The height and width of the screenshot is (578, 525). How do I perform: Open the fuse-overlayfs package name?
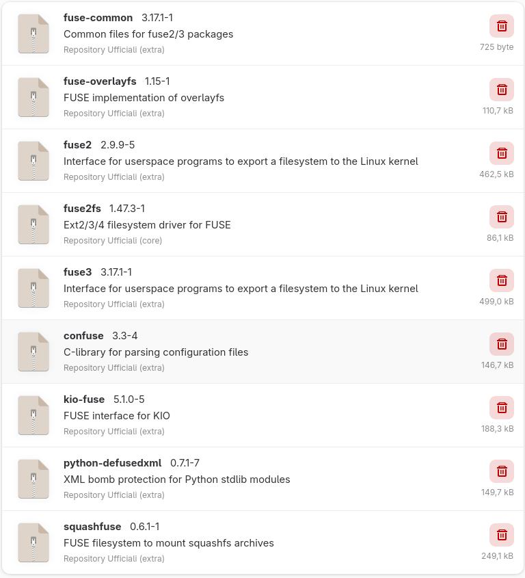pyautogui.click(x=100, y=81)
